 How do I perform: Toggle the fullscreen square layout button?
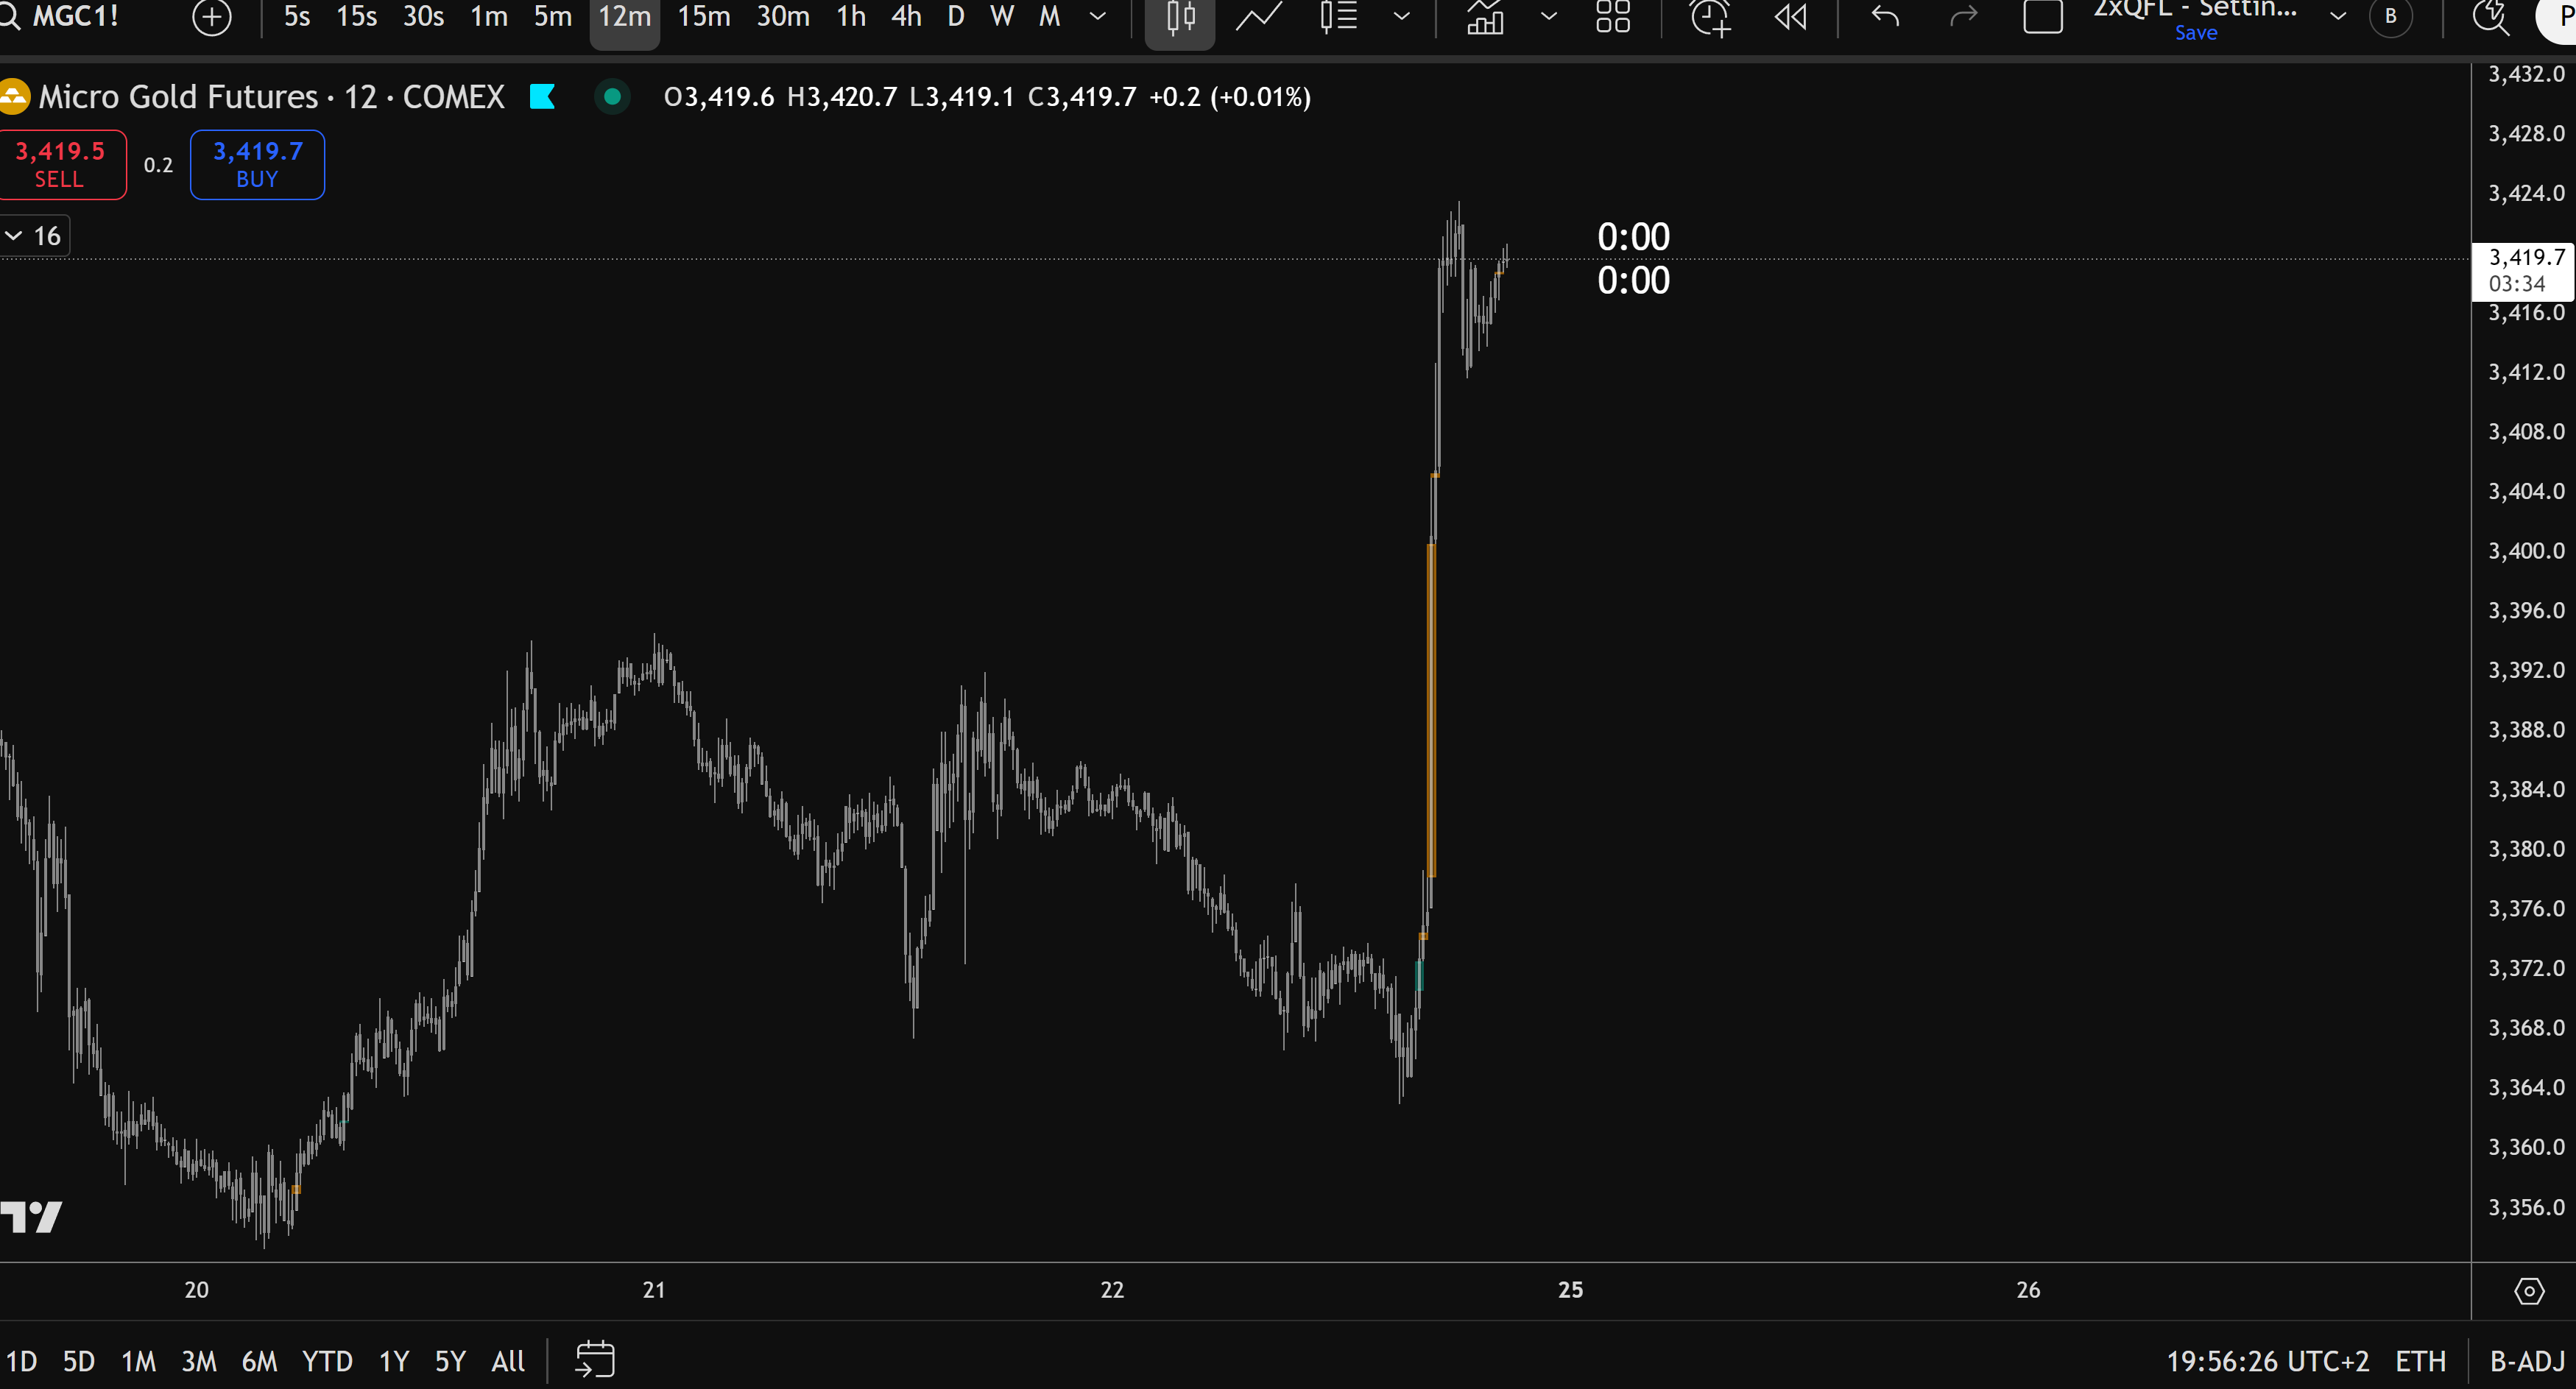(2042, 17)
